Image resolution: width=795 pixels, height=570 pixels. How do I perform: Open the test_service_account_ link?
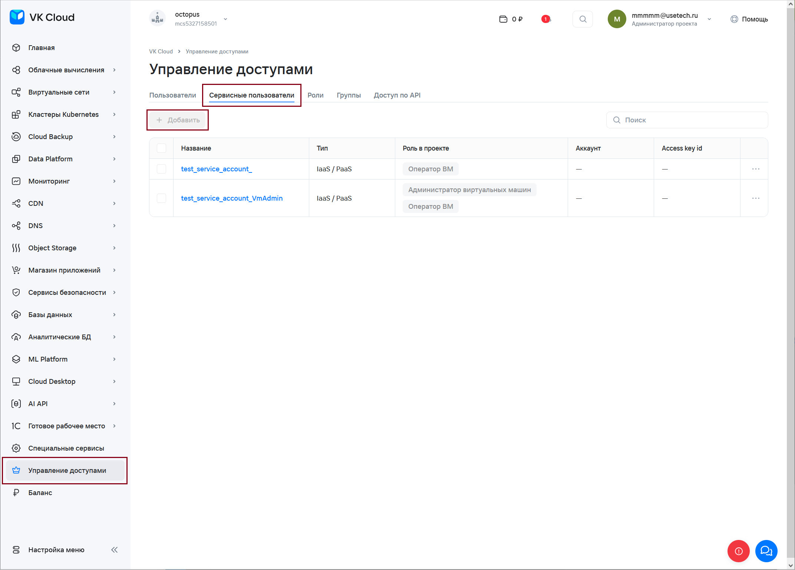(x=217, y=169)
